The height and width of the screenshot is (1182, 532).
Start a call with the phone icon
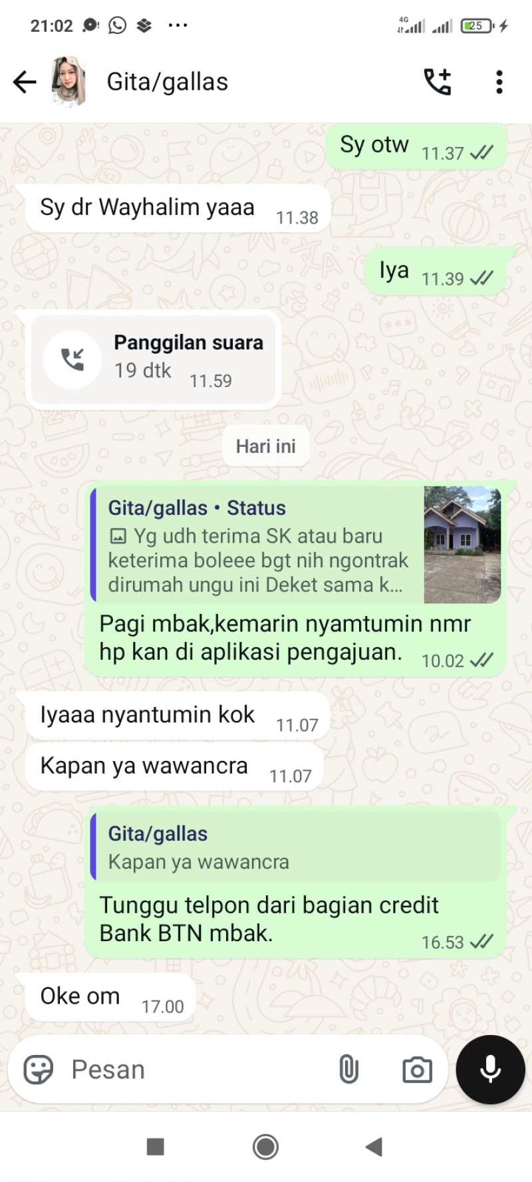(x=438, y=82)
